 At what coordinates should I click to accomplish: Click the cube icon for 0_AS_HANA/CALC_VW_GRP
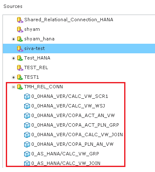tap(27, 154)
